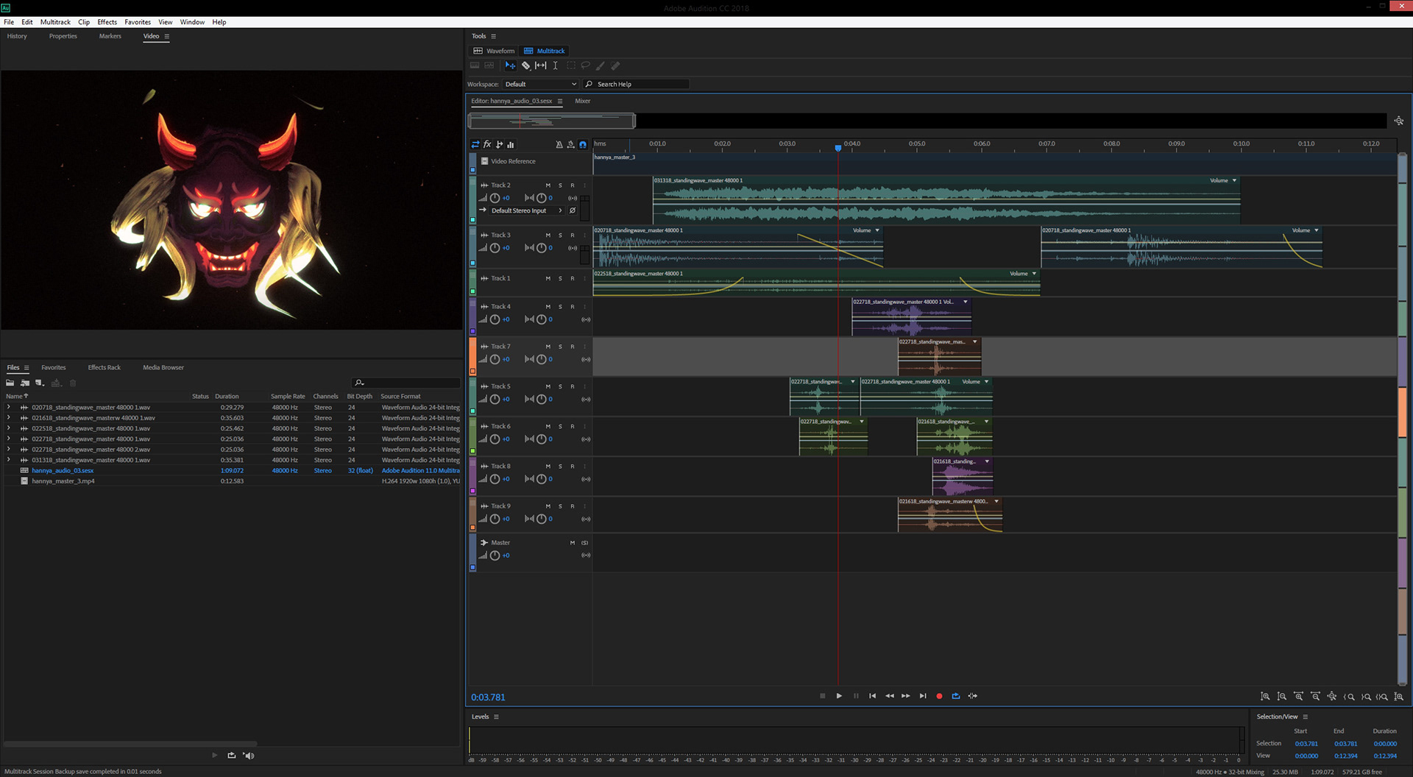Arm Track 4 for record
This screenshot has height=777, width=1413.
[573, 307]
